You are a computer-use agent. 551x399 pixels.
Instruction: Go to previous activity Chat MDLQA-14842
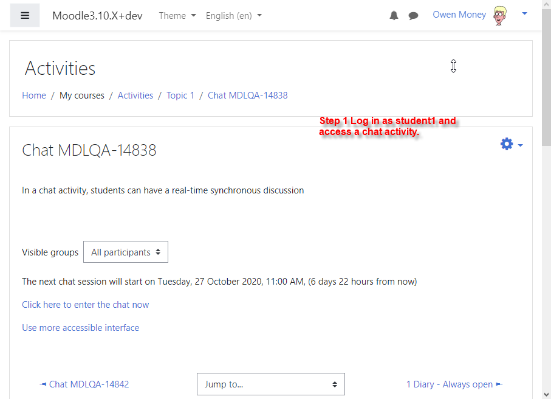pos(84,384)
